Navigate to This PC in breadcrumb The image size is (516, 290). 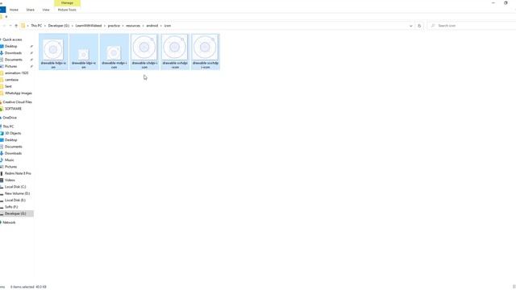36,26
